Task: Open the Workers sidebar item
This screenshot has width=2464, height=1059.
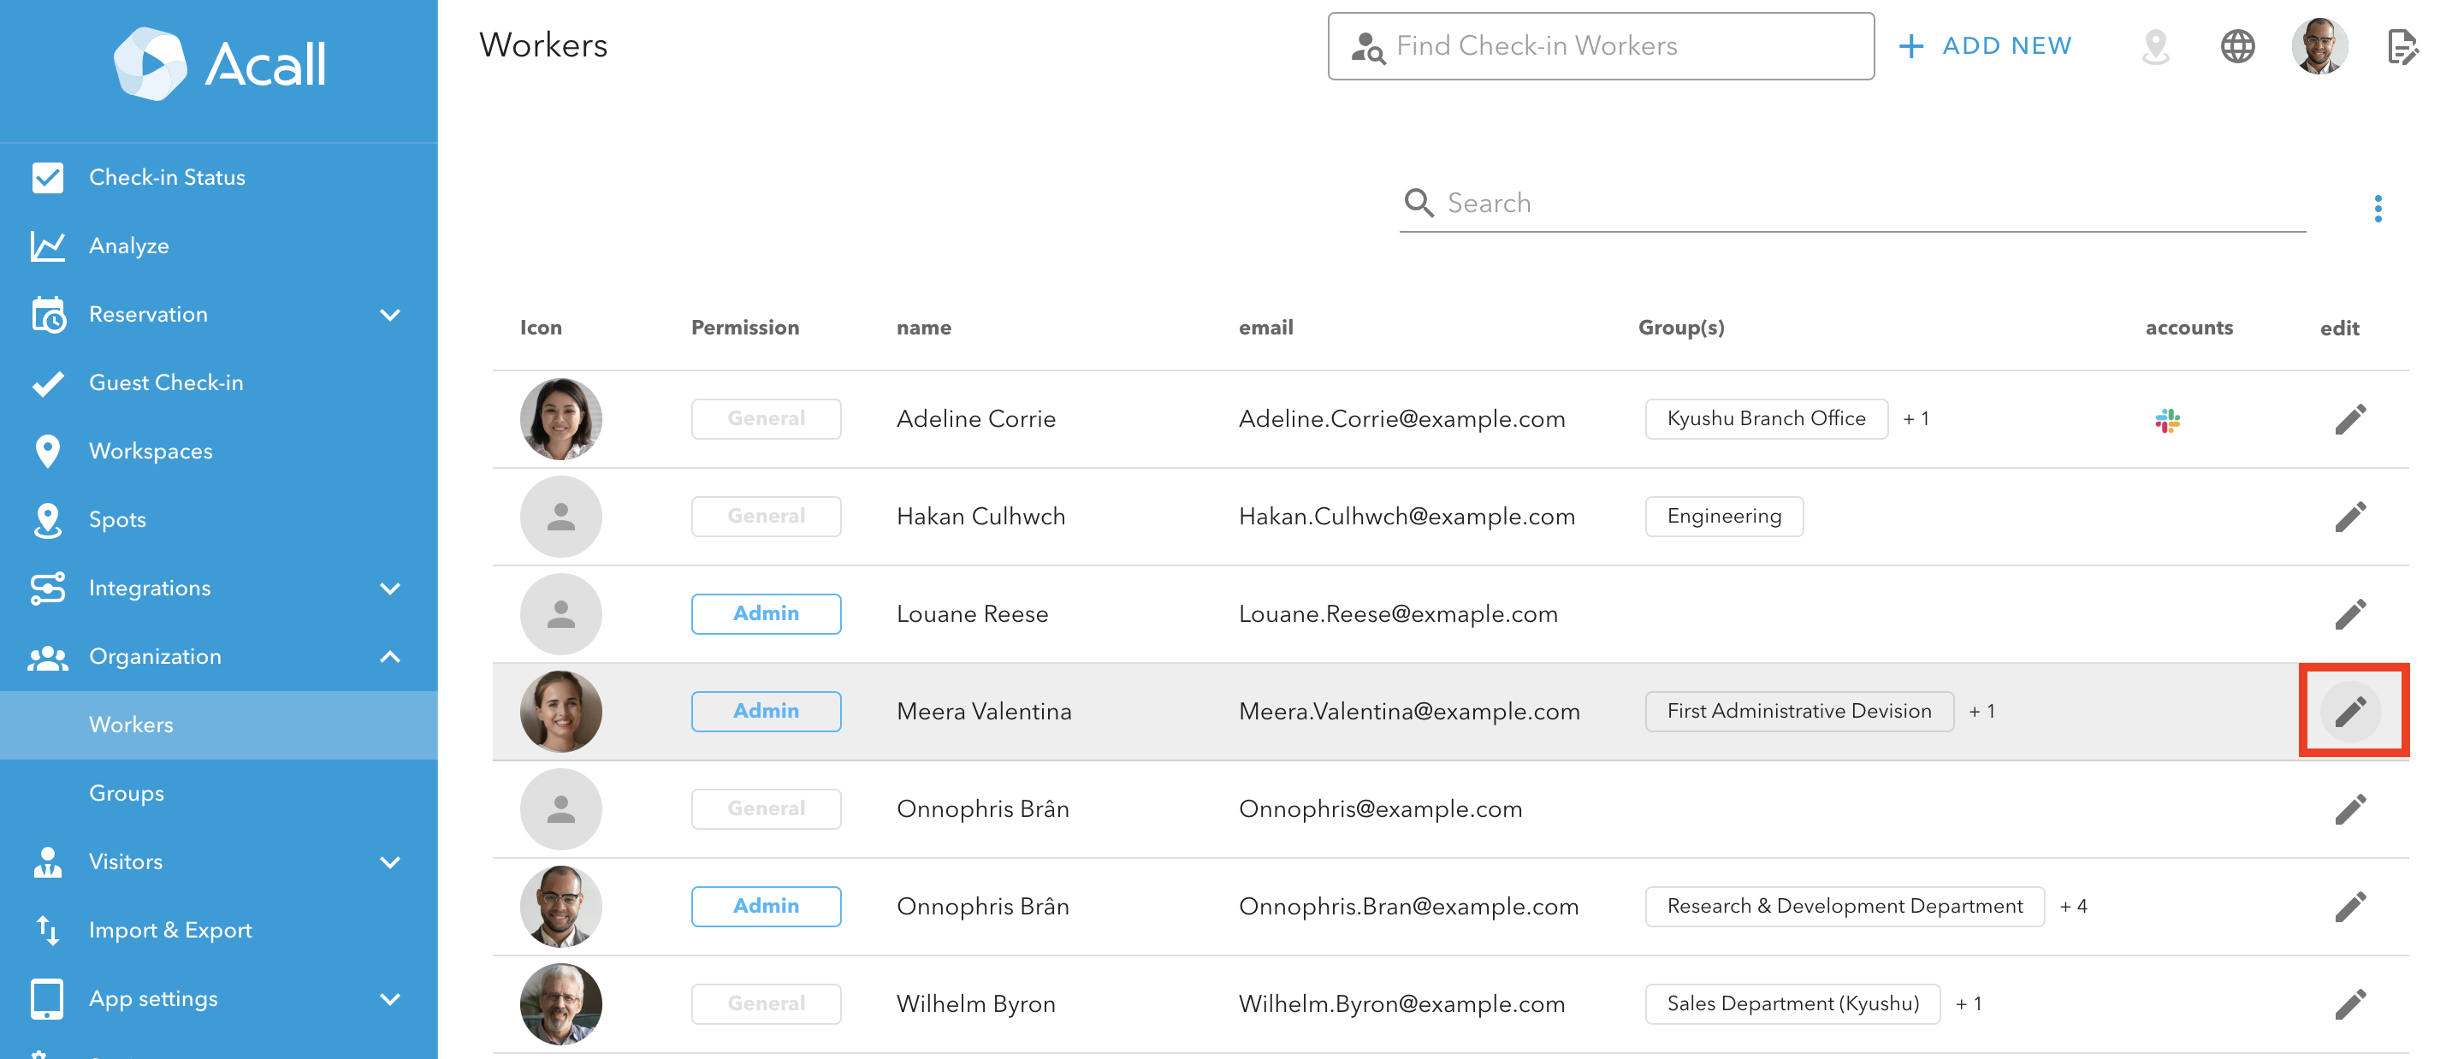Action: pyautogui.click(x=130, y=725)
